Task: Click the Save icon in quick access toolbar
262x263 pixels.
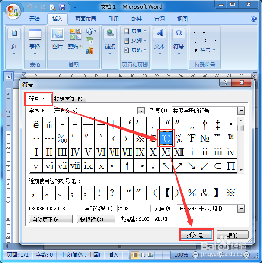Action: pos(62,7)
